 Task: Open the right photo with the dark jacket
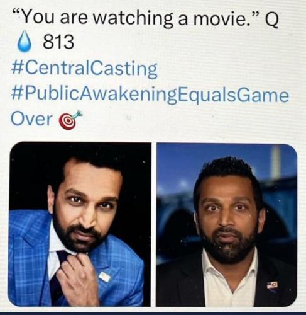[x=227, y=225]
